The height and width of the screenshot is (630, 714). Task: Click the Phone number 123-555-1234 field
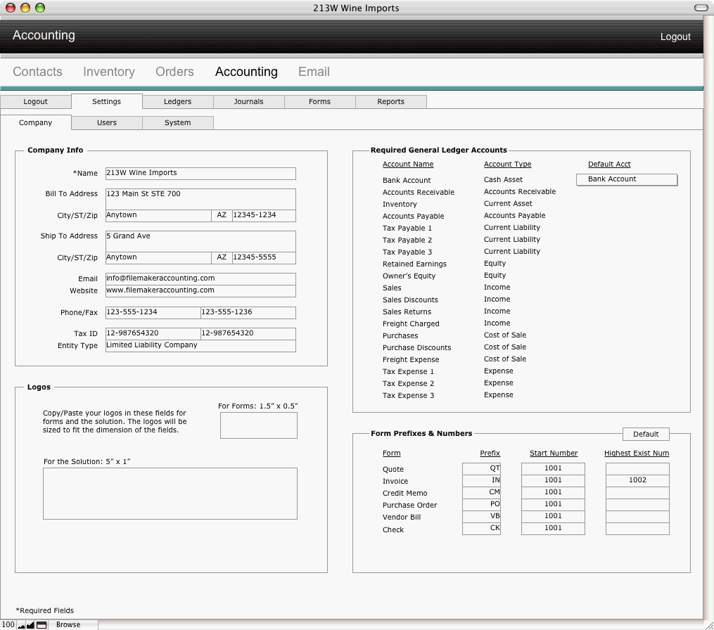[x=153, y=312]
